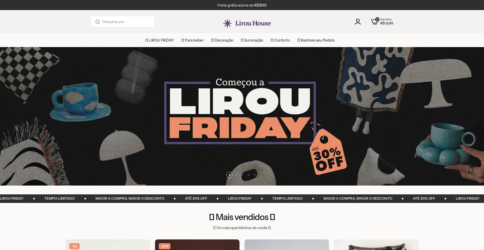Click the -5% discount badge
The width and height of the screenshot is (484, 250).
(x=74, y=246)
